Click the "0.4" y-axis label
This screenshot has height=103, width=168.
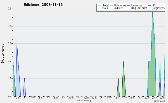10,26
